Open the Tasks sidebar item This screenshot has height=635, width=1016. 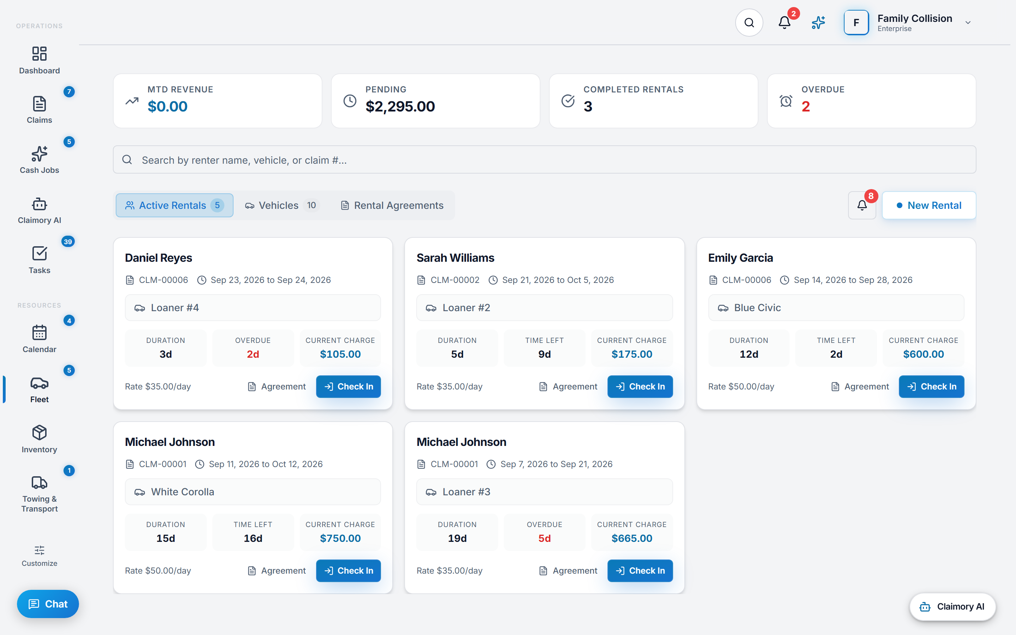tap(39, 260)
